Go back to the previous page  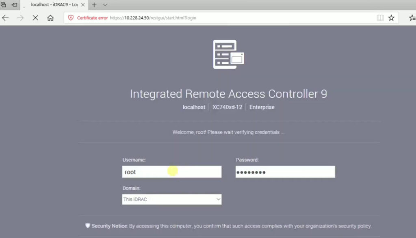5,18
